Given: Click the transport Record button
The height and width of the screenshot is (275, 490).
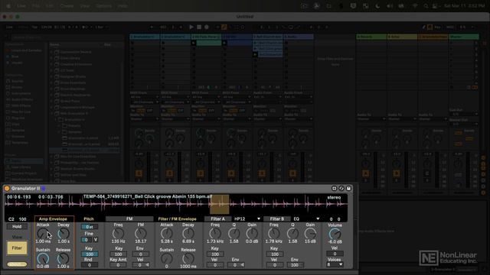Looking at the screenshot, I should click(207, 27).
